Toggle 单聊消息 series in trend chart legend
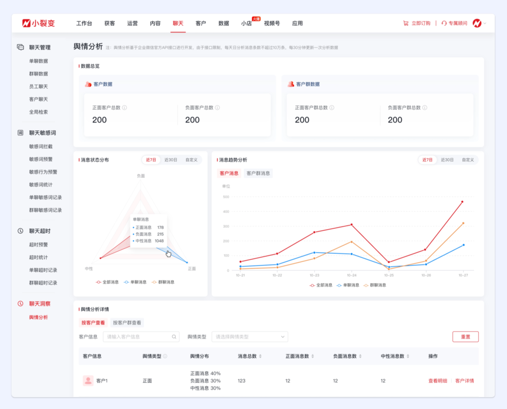 click(348, 285)
